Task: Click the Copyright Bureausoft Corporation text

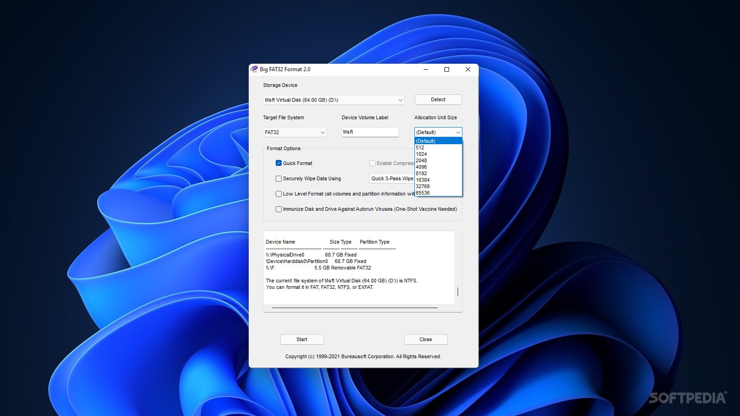Action: (363, 356)
